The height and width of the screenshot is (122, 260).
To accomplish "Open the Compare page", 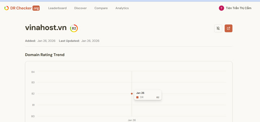I will point(101,8).
